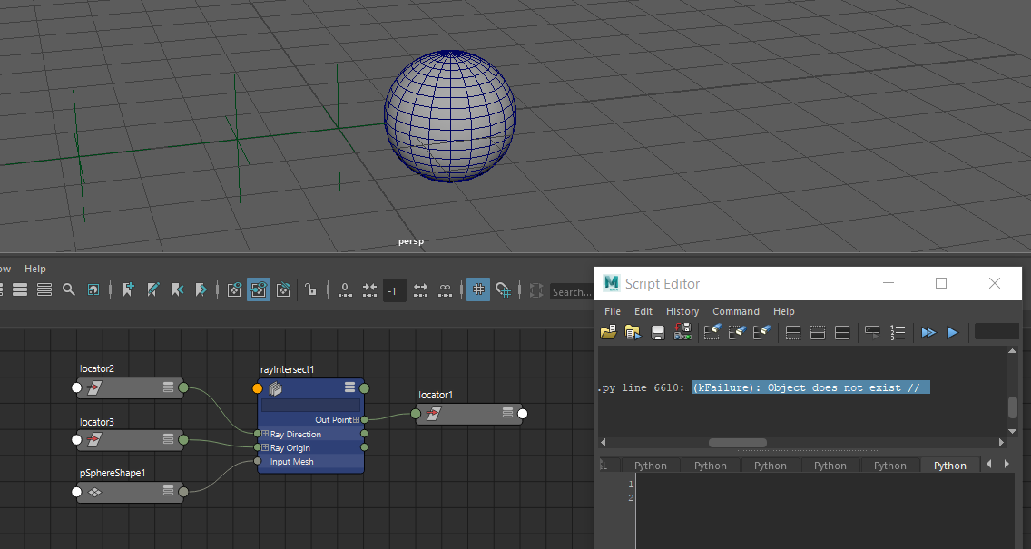This screenshot has height=549, width=1031.
Task: Enable snapping with the snap-to-grid icon
Action: 504,289
